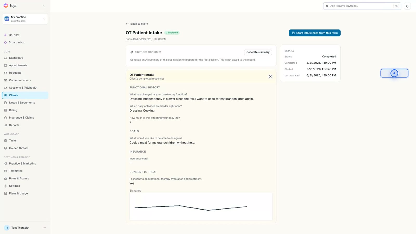The width and height of the screenshot is (416, 234).
Task: Click the Generate summary button
Action: pyautogui.click(x=258, y=52)
